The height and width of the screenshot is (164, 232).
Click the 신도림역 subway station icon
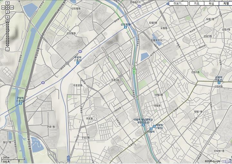point(125,27)
